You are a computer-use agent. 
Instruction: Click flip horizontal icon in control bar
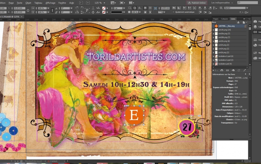click(77, 12)
